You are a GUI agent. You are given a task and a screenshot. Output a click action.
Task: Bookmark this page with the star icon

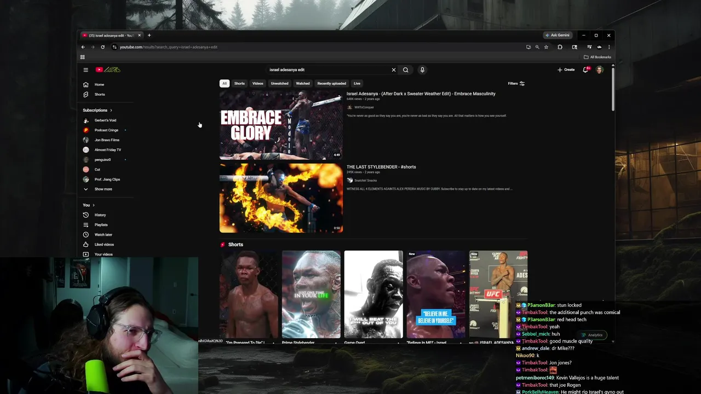coord(546,47)
